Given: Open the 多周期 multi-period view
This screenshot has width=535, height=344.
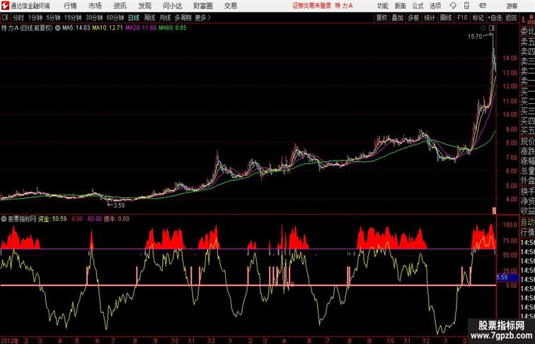Looking at the screenshot, I should click(183, 18).
